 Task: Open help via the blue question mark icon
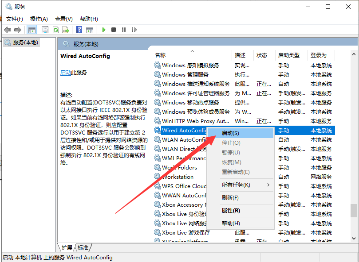pyautogui.click(x=80, y=30)
